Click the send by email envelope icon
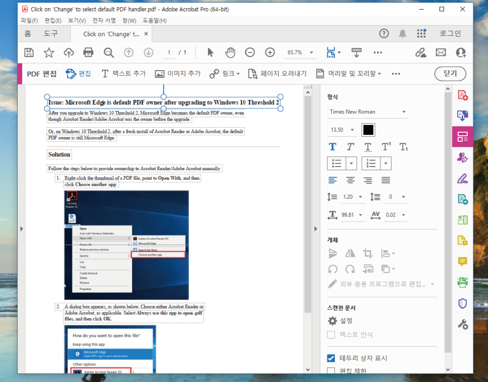The height and width of the screenshot is (382, 488). [441, 52]
